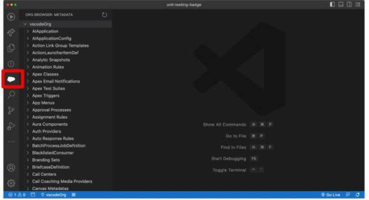Select the Assignment Rules row
Image resolution: width=369 pixels, height=200 pixels.
(66, 117)
